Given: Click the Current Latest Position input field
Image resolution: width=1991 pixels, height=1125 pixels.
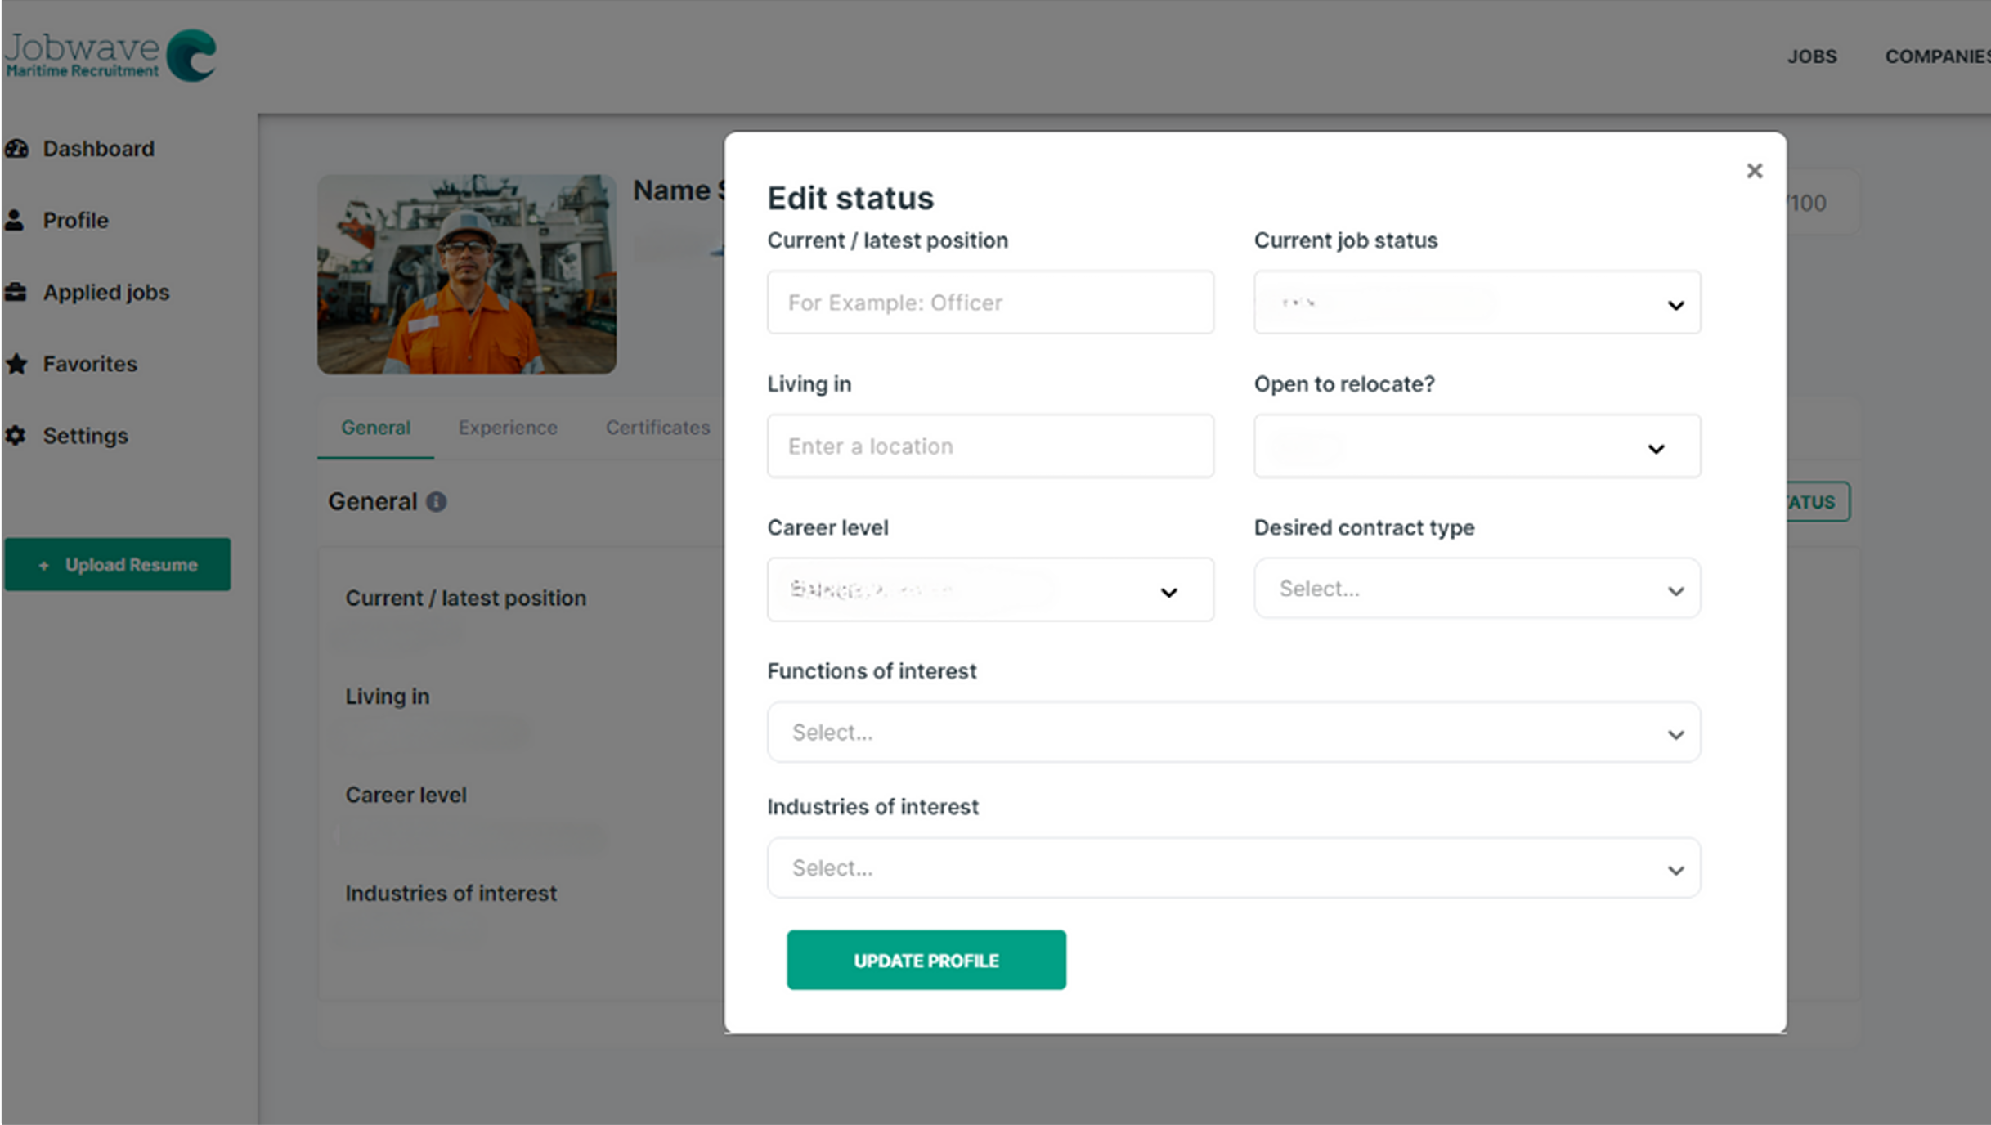Looking at the screenshot, I should (989, 302).
